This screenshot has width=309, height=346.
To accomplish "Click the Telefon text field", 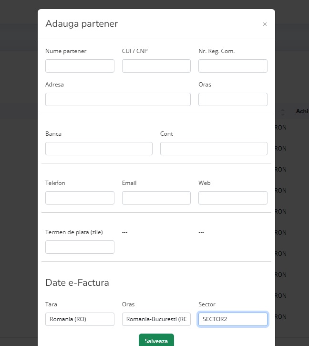I will click(80, 198).
